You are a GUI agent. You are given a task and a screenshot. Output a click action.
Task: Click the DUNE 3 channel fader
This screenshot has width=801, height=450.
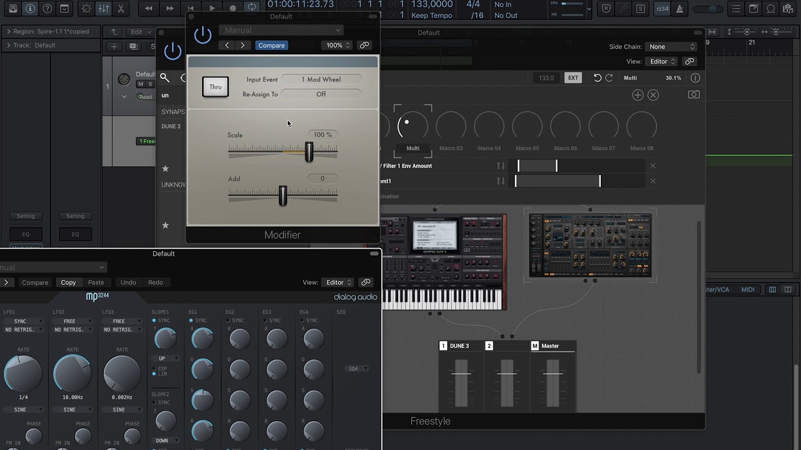coord(461,382)
